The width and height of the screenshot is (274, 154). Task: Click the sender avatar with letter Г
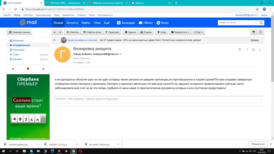point(62,54)
